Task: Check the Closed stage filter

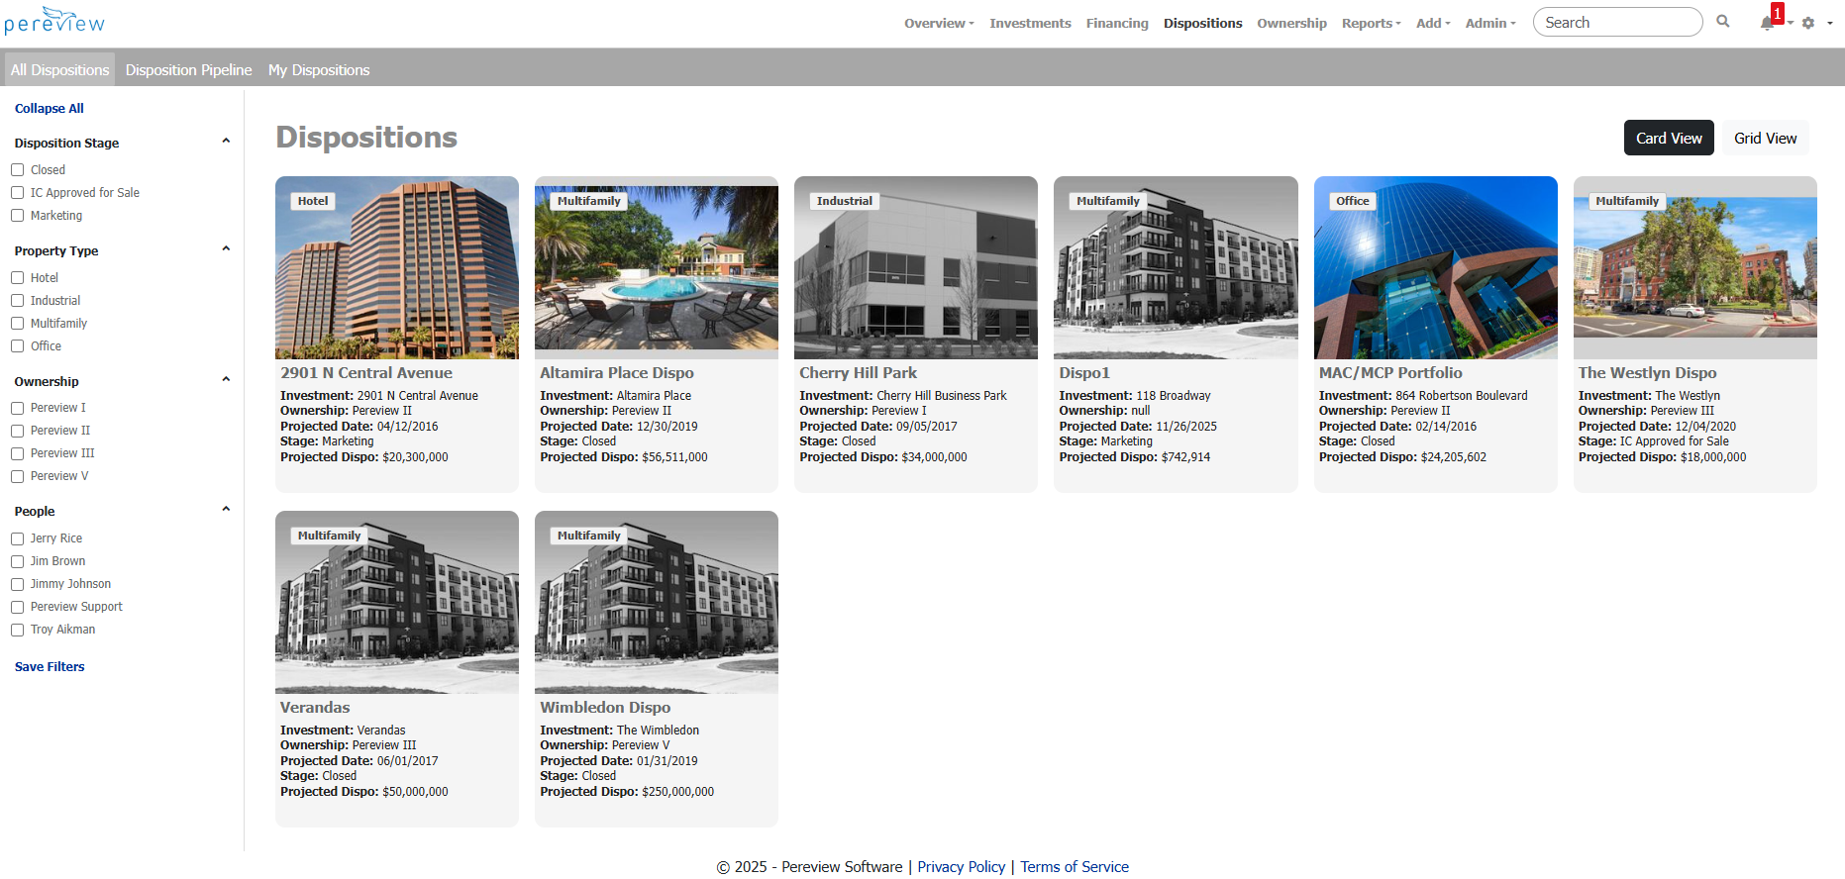Action: tap(18, 170)
